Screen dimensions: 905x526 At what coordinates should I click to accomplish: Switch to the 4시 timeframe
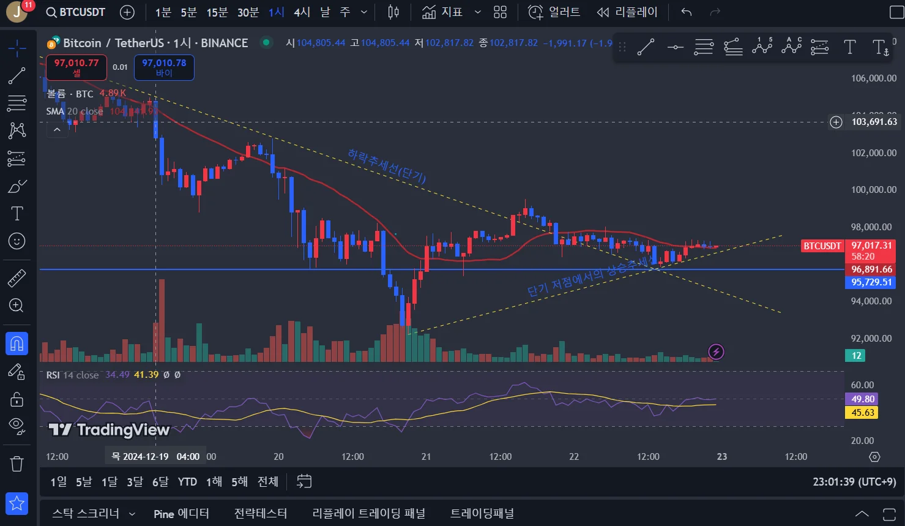point(302,12)
